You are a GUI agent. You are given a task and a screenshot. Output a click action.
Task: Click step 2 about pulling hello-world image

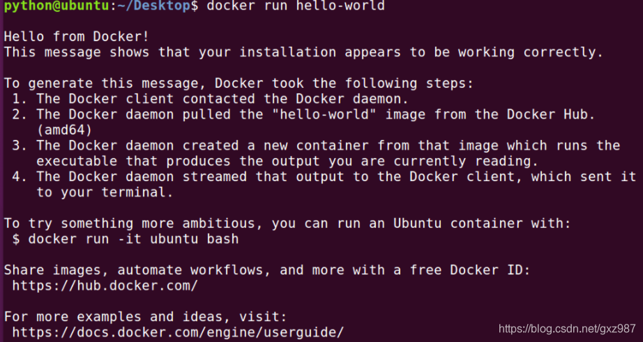click(x=303, y=114)
